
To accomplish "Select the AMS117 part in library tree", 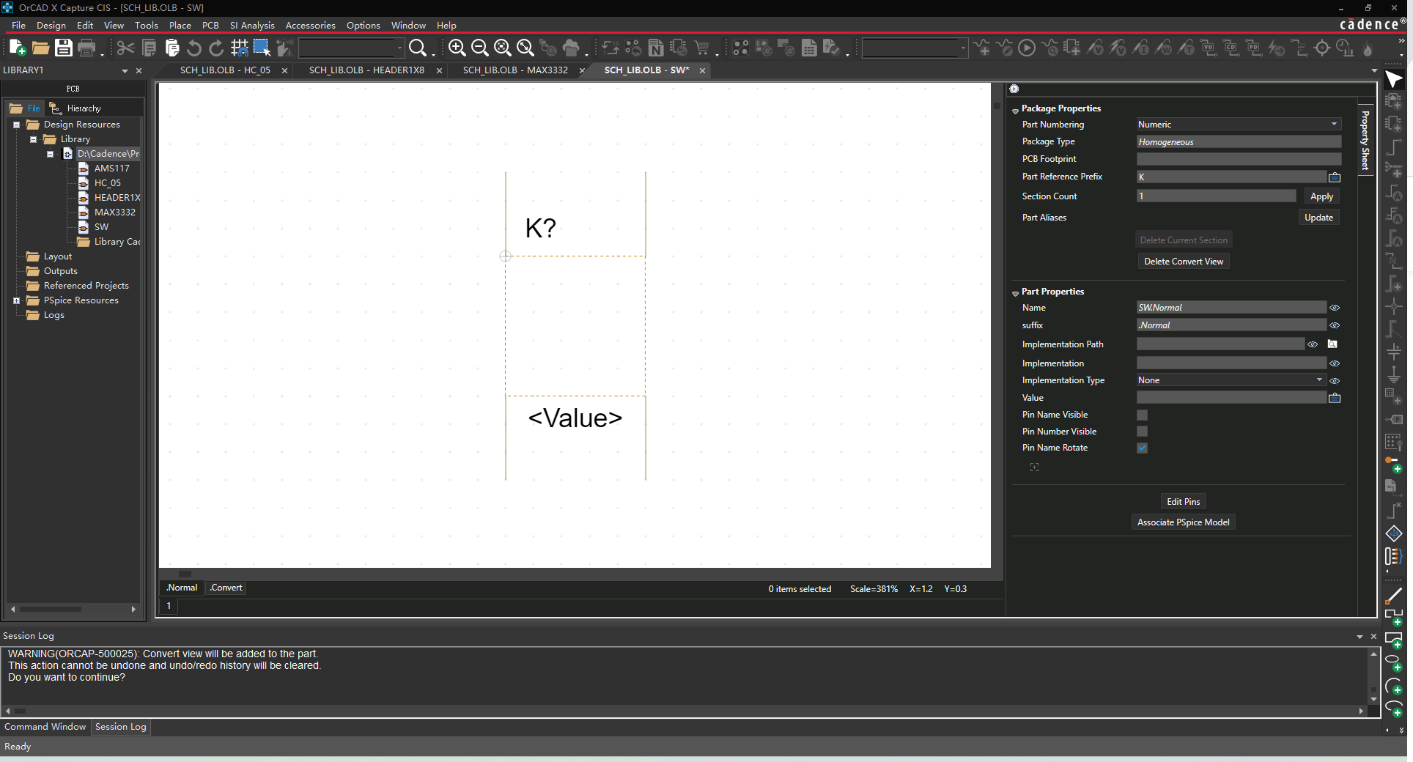I will (111, 169).
